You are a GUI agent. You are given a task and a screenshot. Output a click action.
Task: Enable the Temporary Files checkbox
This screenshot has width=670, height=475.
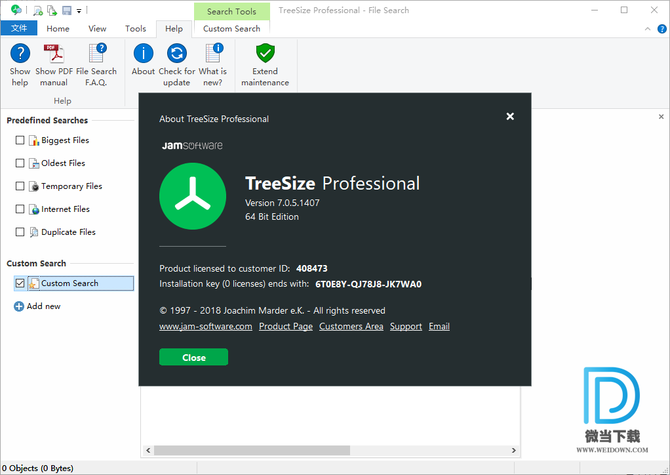[20, 186]
